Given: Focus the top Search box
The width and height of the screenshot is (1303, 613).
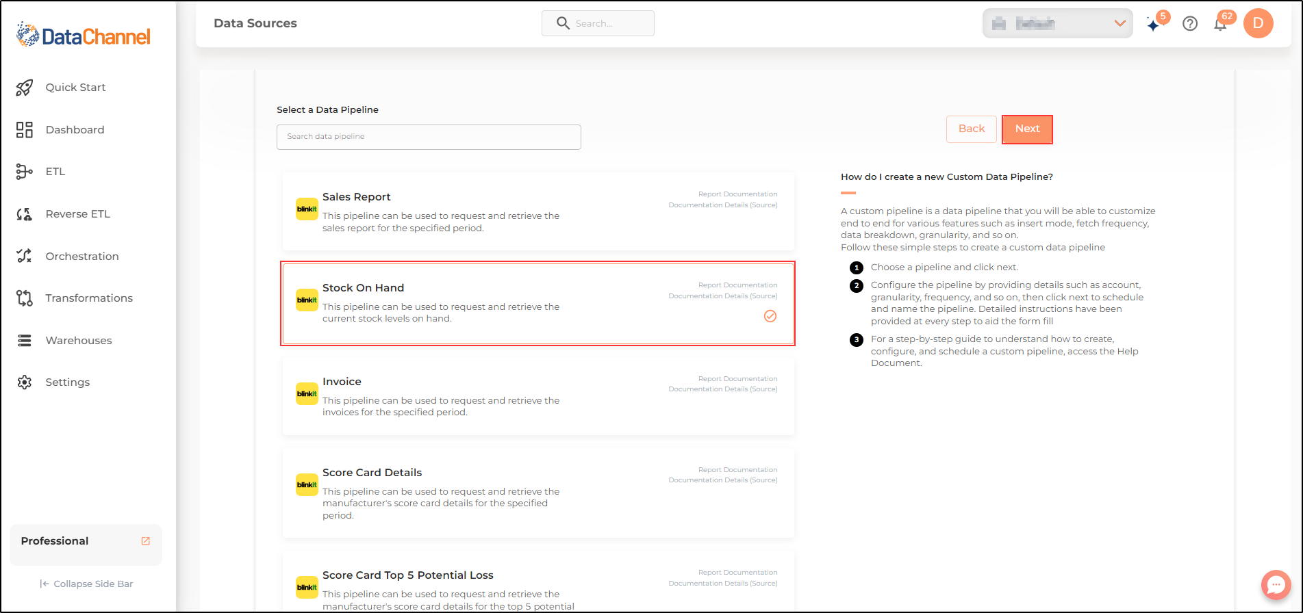Looking at the screenshot, I should coord(598,23).
